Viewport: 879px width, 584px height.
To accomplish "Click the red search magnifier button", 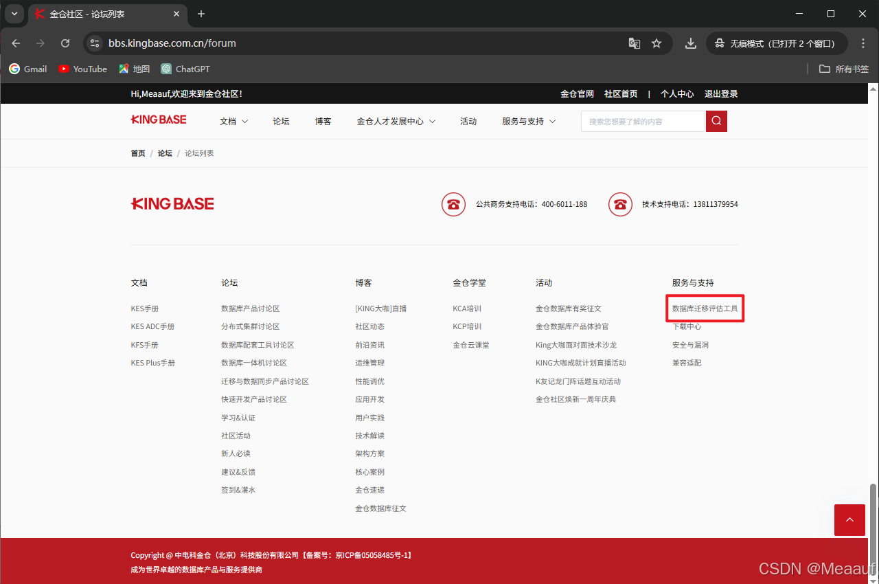I will click(x=716, y=122).
